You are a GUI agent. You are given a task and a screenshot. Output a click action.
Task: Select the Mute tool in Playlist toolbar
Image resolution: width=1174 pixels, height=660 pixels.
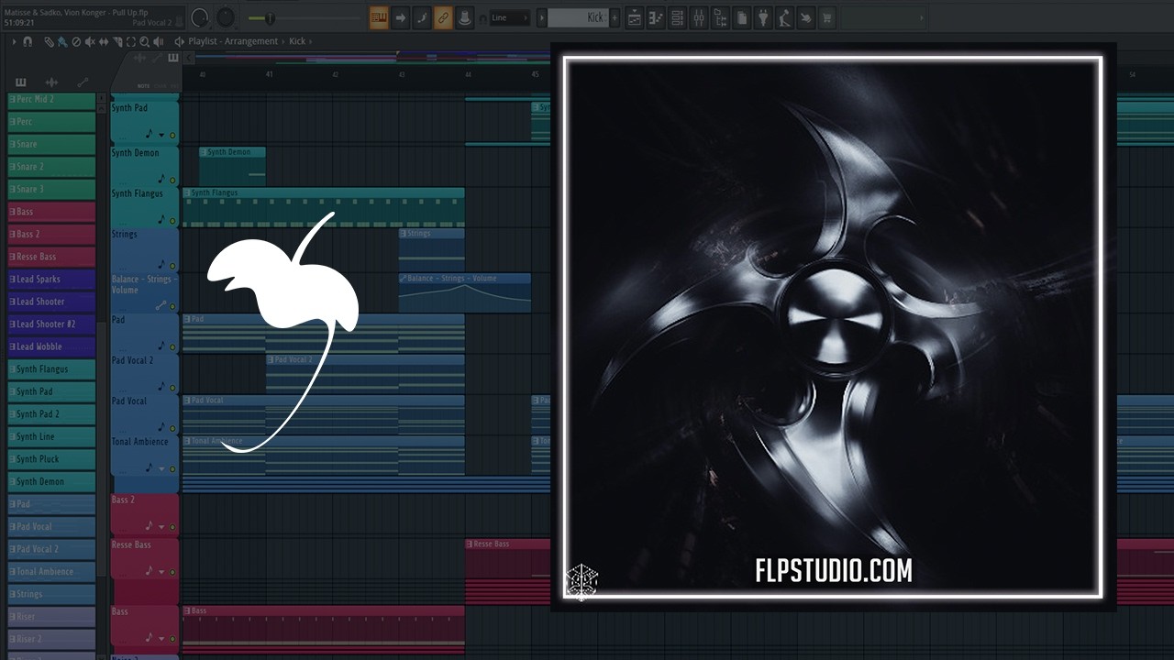[90, 41]
